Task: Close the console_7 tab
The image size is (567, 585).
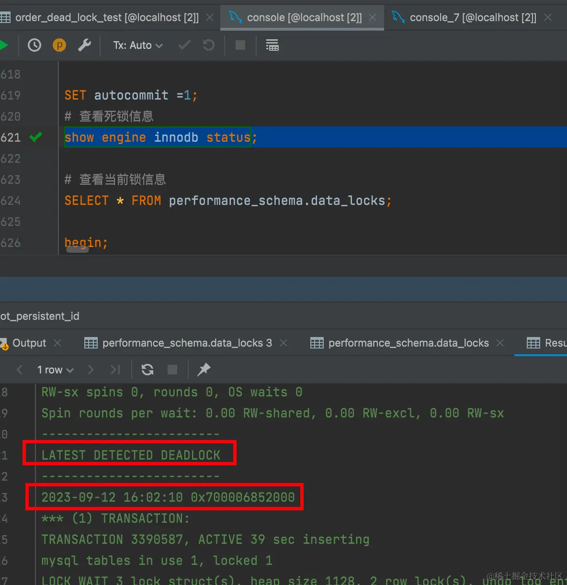Action: [x=548, y=18]
